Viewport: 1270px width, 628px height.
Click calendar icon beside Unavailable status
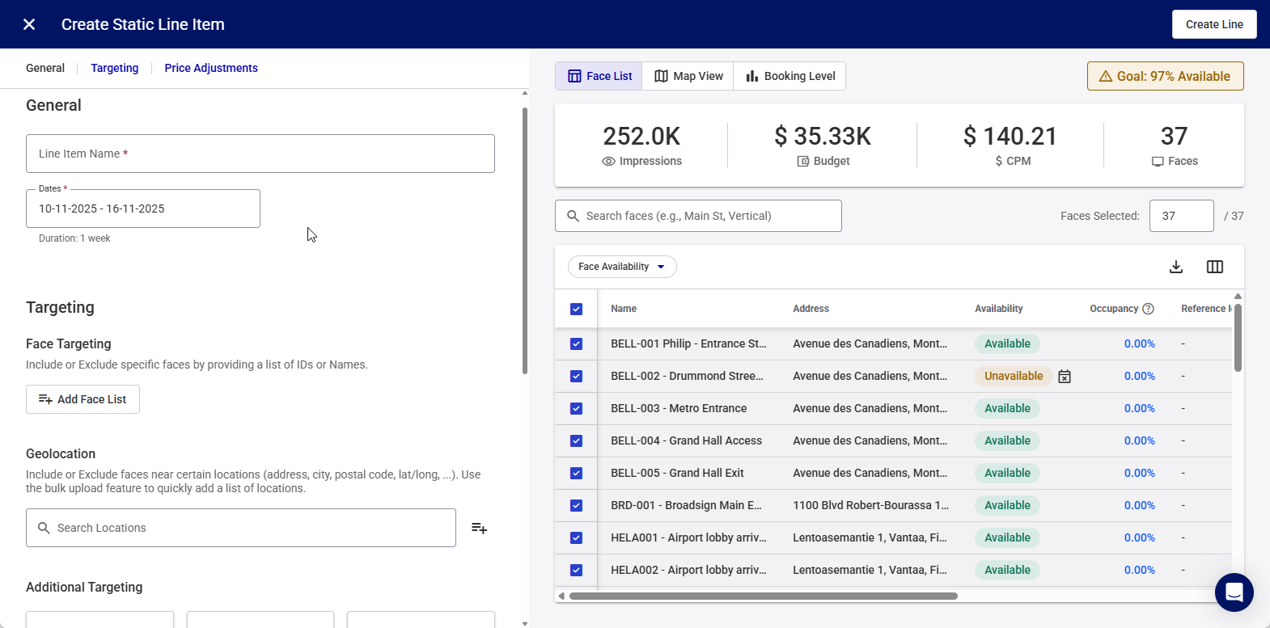click(1065, 377)
